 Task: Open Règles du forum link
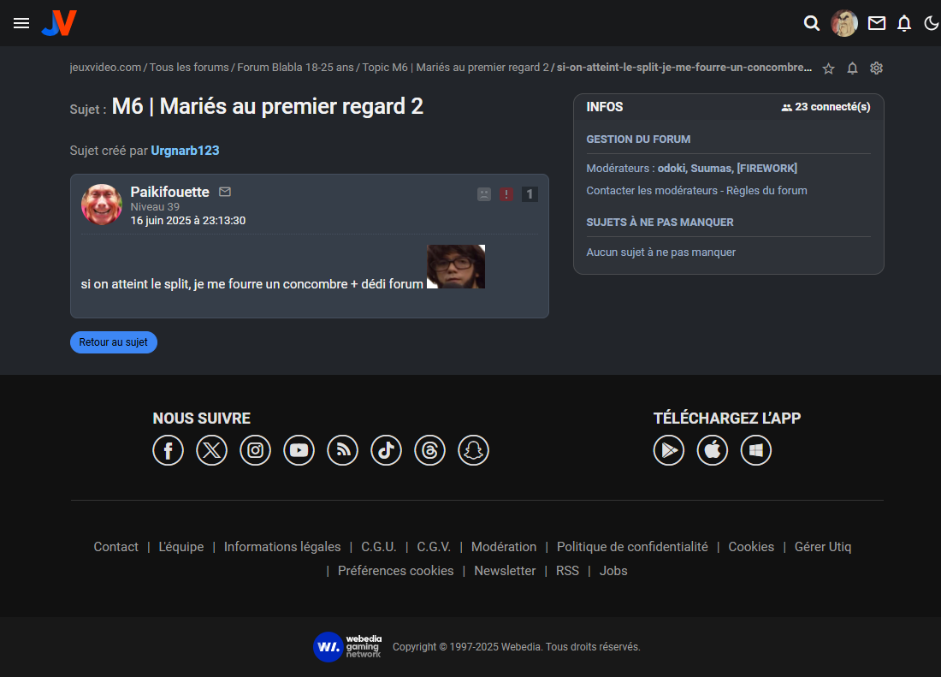coord(767,190)
